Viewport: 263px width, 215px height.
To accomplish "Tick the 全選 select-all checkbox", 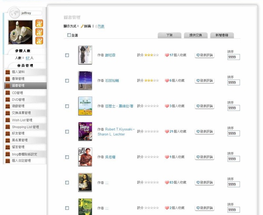I will pyautogui.click(x=69, y=35).
